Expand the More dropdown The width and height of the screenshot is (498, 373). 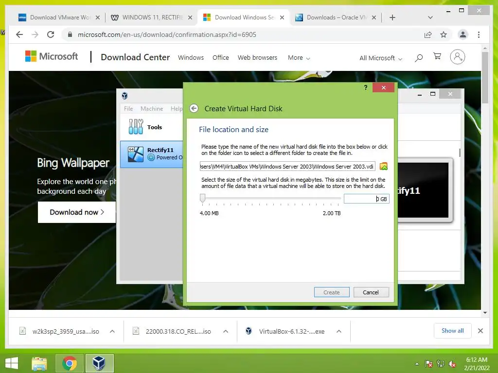click(x=299, y=58)
